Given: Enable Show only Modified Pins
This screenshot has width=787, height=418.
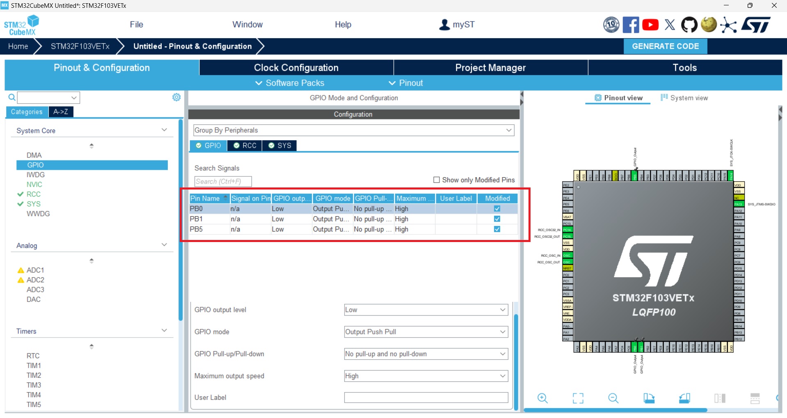Looking at the screenshot, I should (437, 180).
